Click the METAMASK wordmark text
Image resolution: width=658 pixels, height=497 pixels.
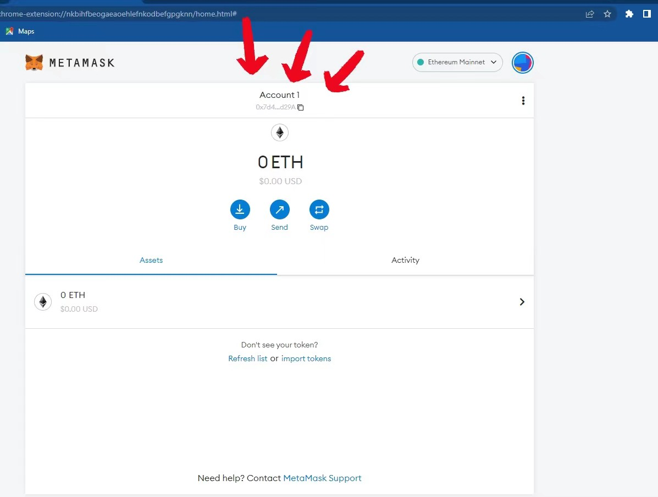tap(82, 63)
